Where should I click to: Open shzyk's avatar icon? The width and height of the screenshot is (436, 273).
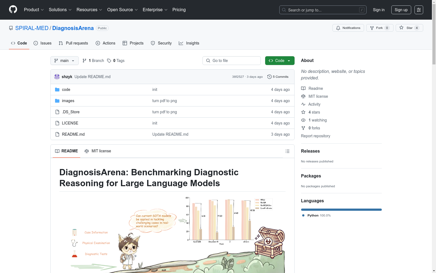[57, 77]
